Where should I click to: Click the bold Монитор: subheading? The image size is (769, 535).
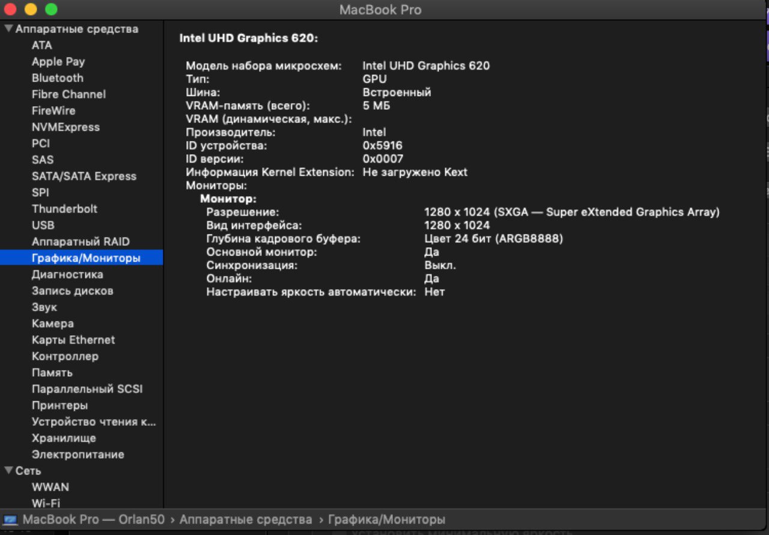tap(228, 199)
